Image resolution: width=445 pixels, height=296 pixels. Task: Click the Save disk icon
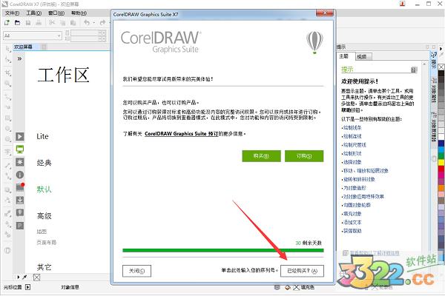[28, 23]
